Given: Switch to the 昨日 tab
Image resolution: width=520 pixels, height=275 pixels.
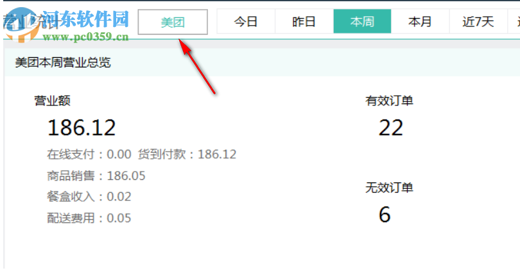Looking at the screenshot, I should [304, 22].
